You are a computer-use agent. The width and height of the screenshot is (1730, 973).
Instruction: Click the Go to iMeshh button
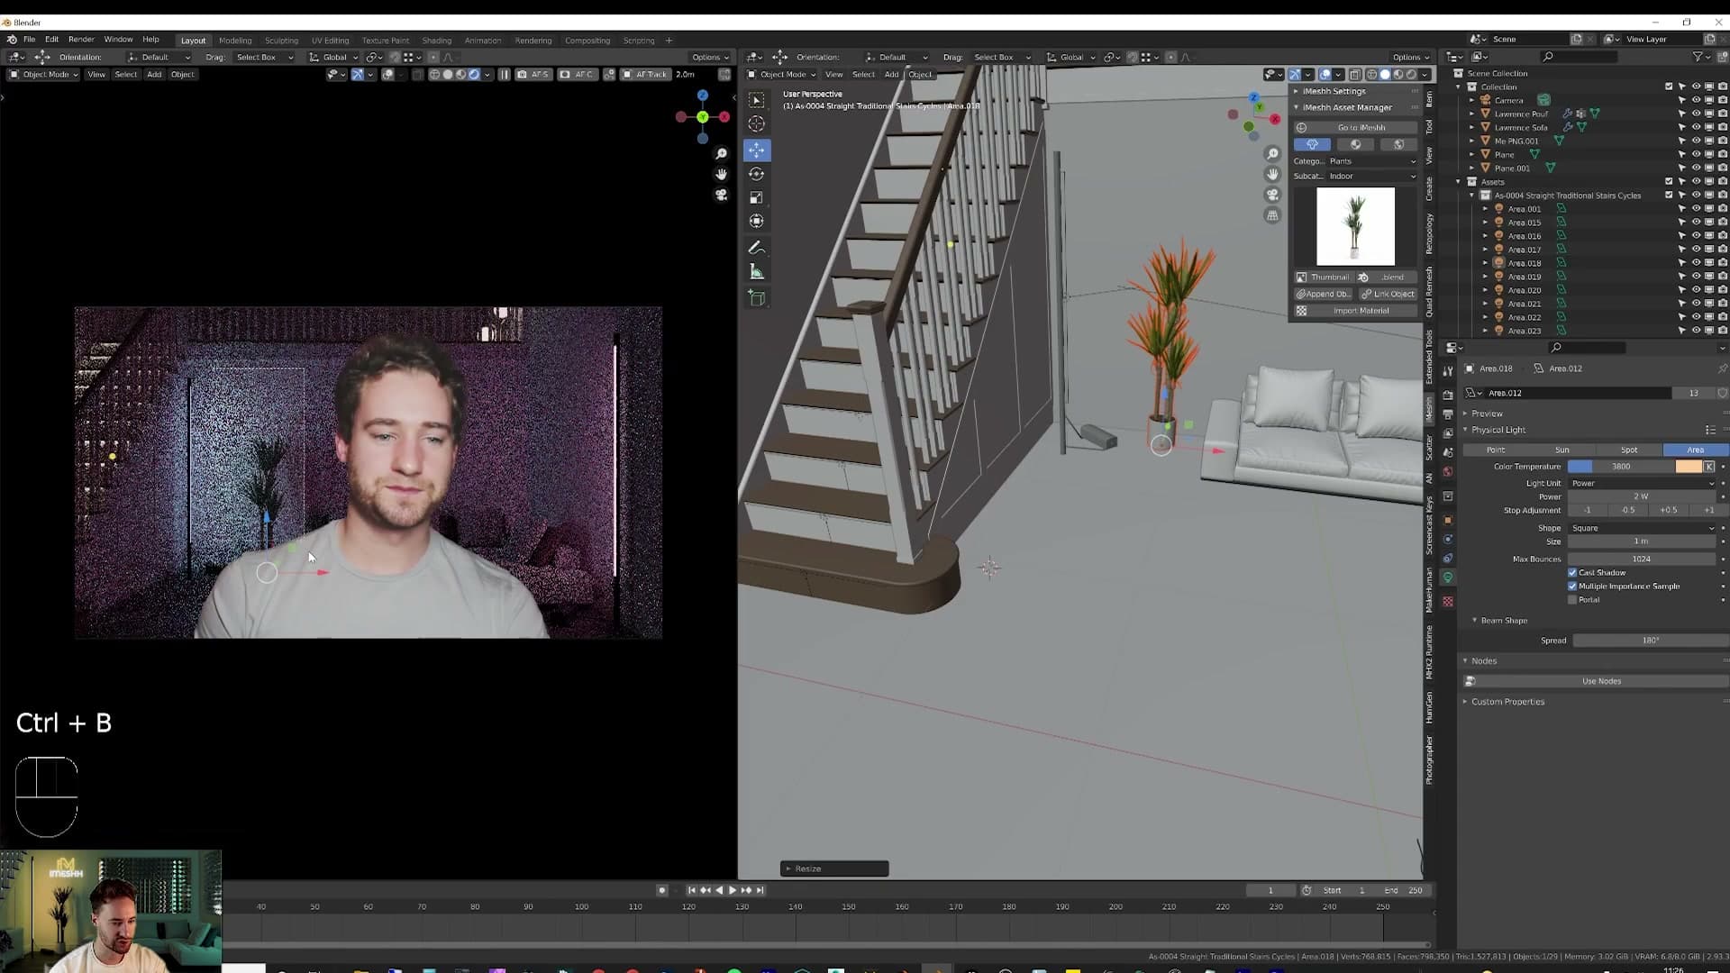[x=1355, y=128]
